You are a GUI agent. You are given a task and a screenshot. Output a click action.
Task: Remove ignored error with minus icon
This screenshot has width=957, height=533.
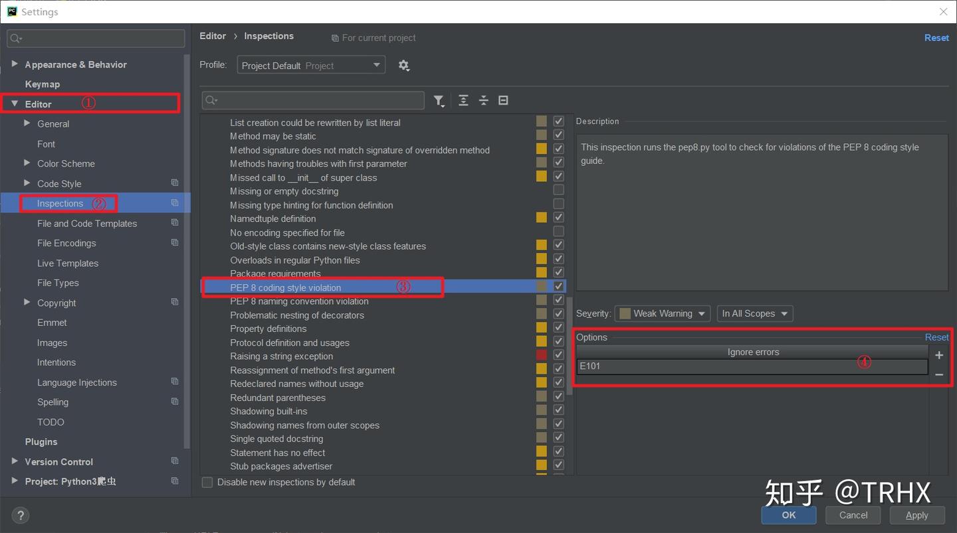(x=939, y=375)
